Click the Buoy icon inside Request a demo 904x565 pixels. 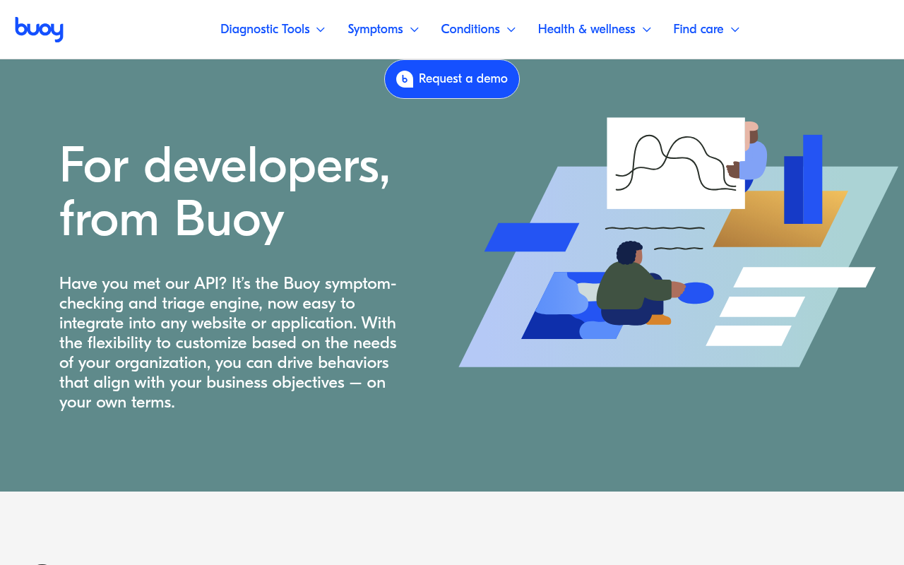coord(405,79)
